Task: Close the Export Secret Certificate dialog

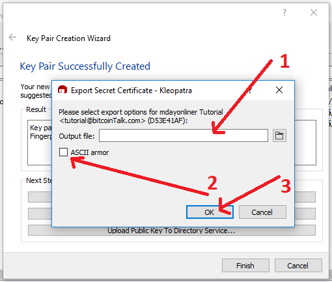Action: click(x=279, y=90)
